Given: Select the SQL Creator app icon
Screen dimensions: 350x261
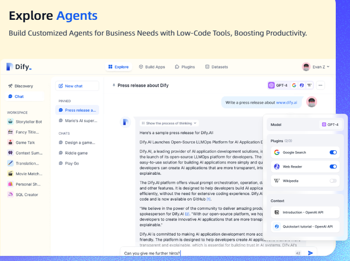Looking at the screenshot, I should pos(10,194).
